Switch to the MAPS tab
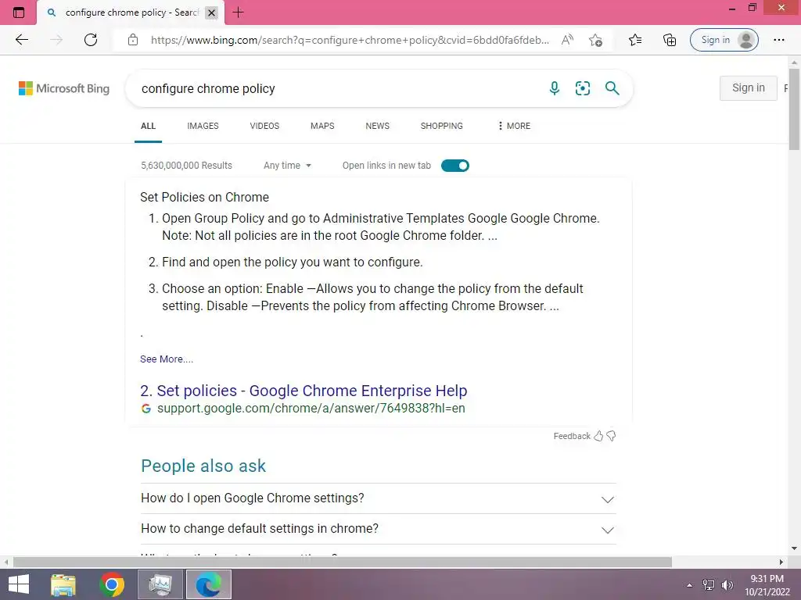Image resolution: width=801 pixels, height=600 pixels. [x=322, y=126]
